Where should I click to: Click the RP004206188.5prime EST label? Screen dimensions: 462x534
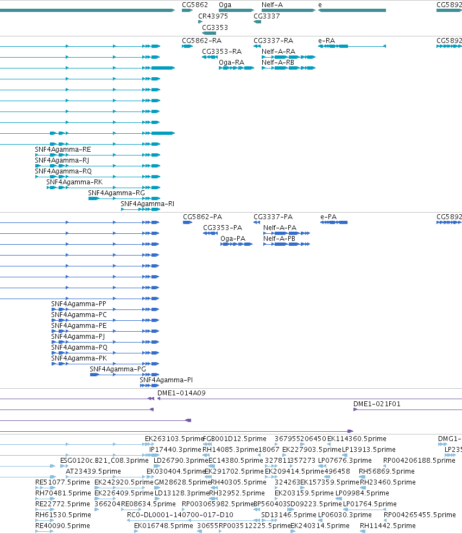pos(419,461)
